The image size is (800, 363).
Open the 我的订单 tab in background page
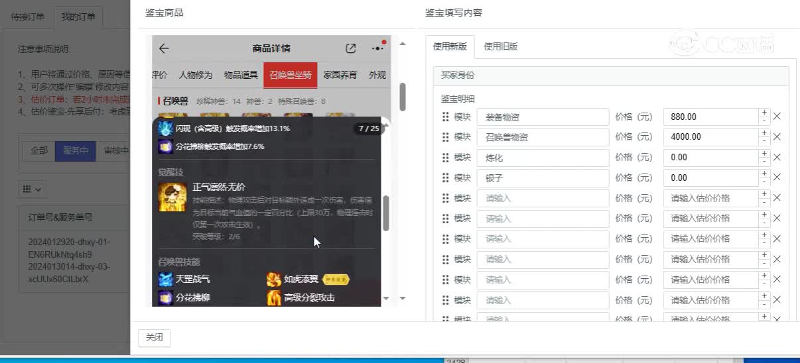pyautogui.click(x=78, y=17)
